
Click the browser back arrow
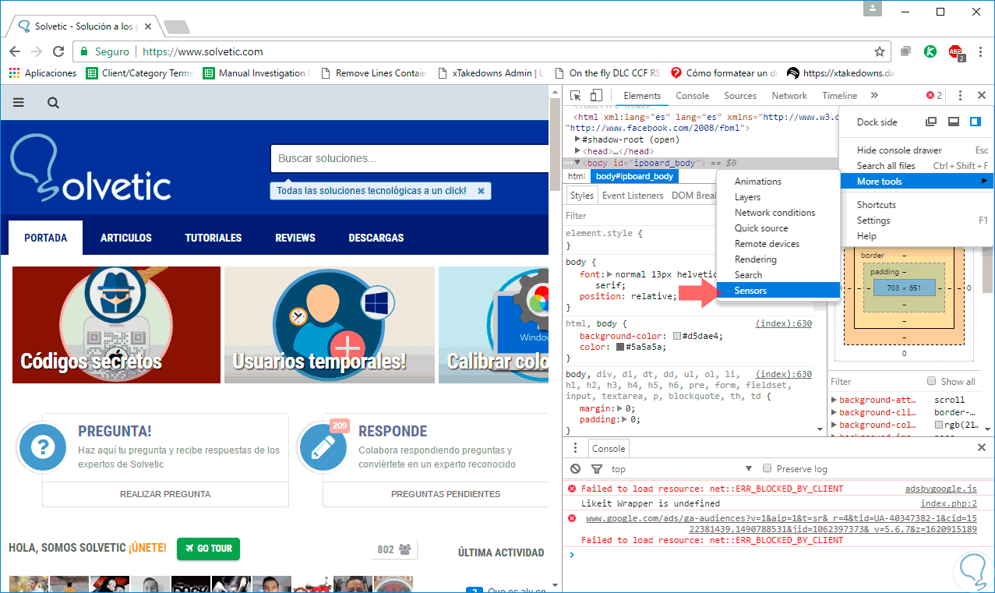point(15,51)
